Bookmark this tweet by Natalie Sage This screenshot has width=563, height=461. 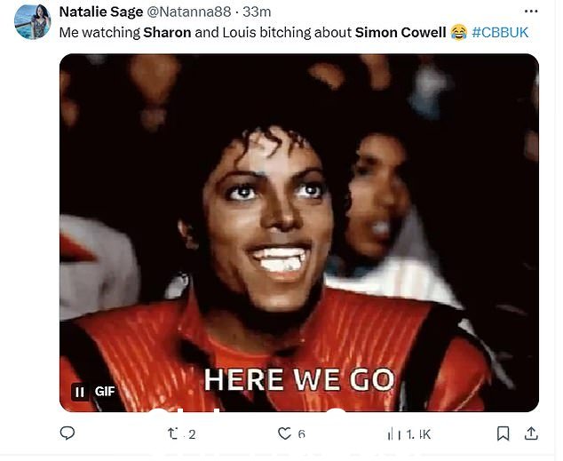[503, 433]
